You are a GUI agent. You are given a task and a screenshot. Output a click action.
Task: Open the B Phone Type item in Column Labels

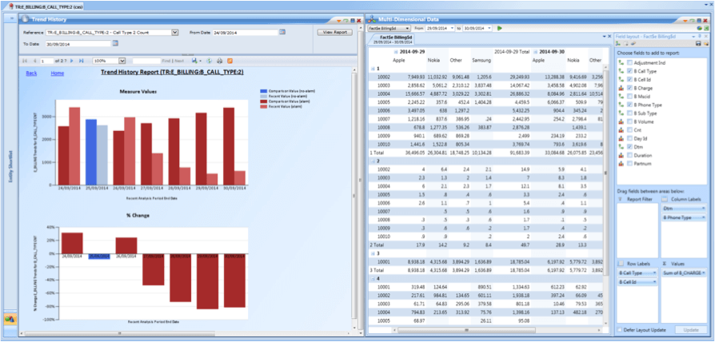tap(683, 217)
